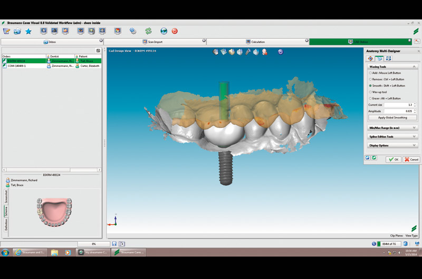The width and height of the screenshot is (422, 279).
Task: Click the beige tooth model icon in viewport
Action: [232, 52]
